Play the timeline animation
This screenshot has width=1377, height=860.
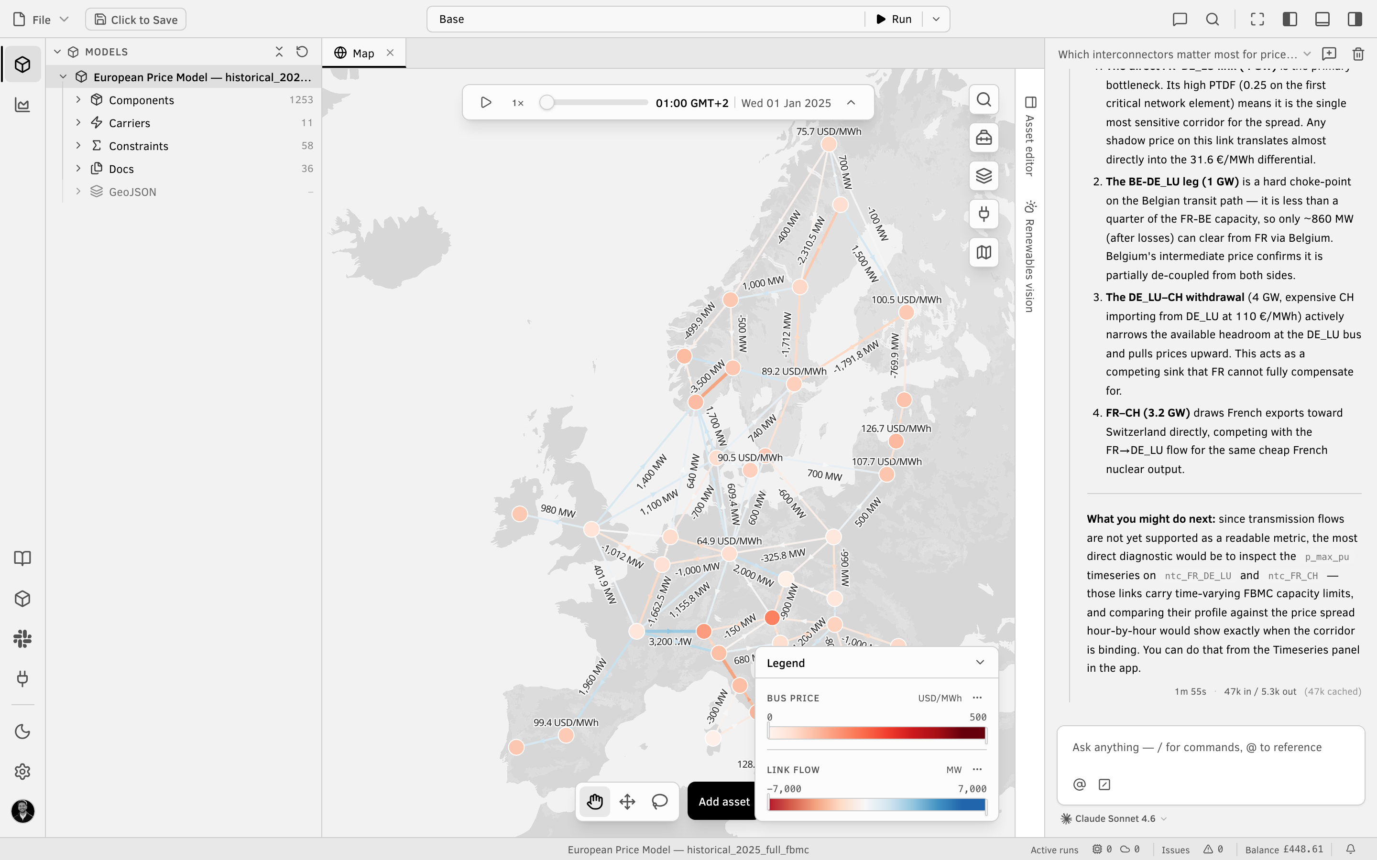(x=485, y=103)
